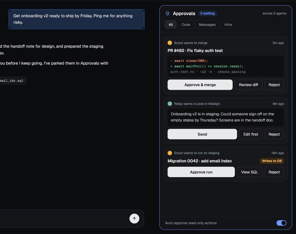
Task: Click 'Migration 0042 · add email index' title
Action: pyautogui.click(x=199, y=161)
